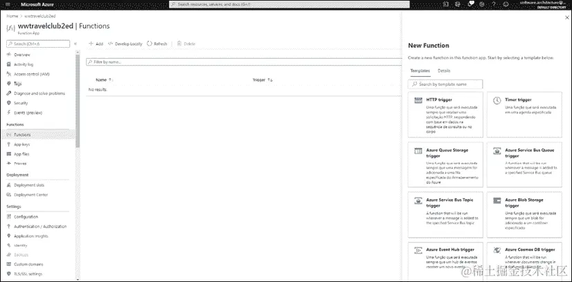
Task: Click the Cosmos DB trigger icon
Action: pyautogui.click(x=497, y=250)
